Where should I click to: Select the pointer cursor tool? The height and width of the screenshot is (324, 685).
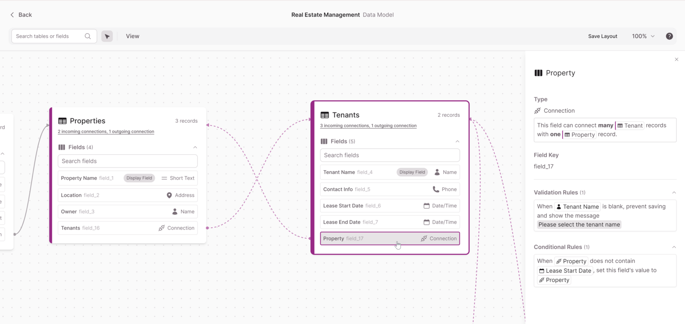point(107,36)
